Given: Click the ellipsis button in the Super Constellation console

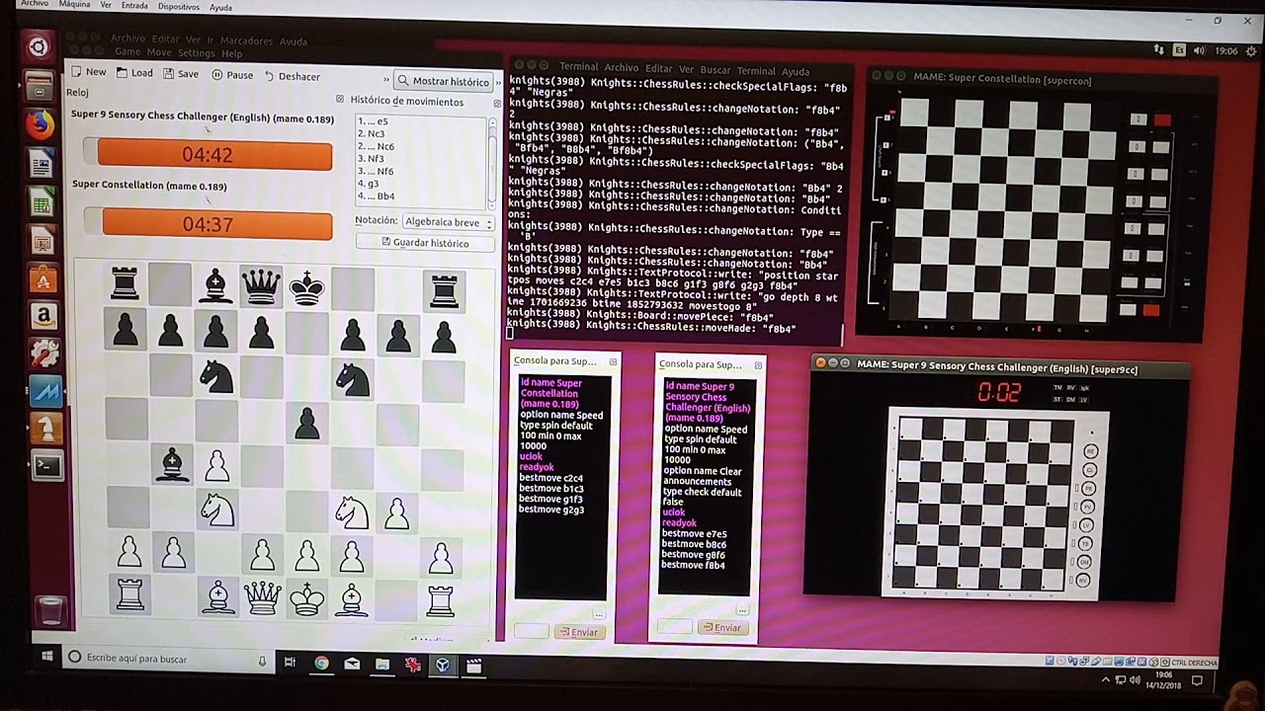Looking at the screenshot, I should 598,615.
